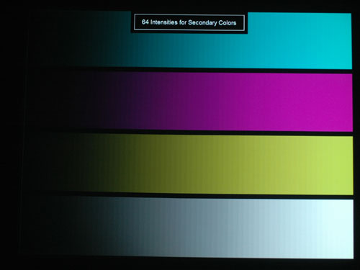Click black divider between yellow and grayscale bars
Image resolution: width=360 pixels, height=270 pixels.
point(189,196)
